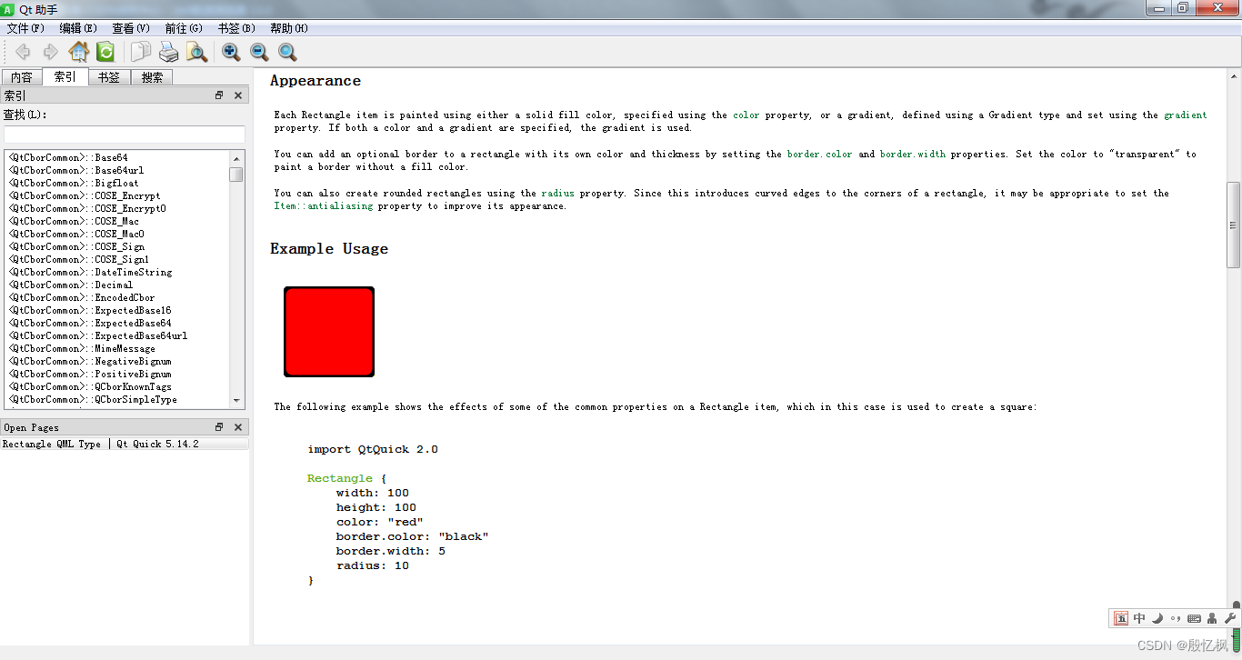Viewport: 1242px width, 660px height.
Task: Navigate forward using the forward arrow
Action: [x=51, y=52]
